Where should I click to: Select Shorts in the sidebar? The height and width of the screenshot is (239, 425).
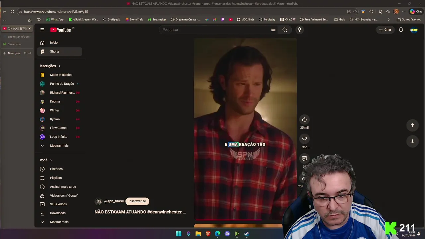pyautogui.click(x=60, y=52)
